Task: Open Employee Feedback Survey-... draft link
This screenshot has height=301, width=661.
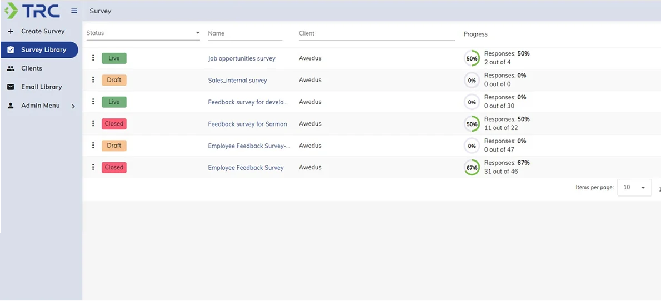Action: point(249,146)
